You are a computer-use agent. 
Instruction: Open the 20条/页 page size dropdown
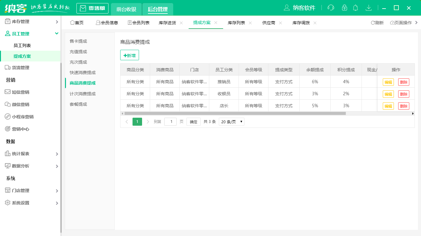point(231,121)
